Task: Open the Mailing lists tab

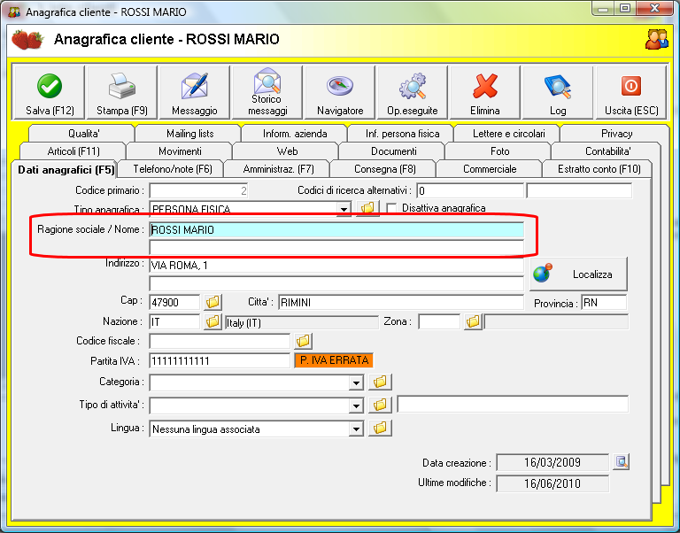Action: click(x=190, y=133)
